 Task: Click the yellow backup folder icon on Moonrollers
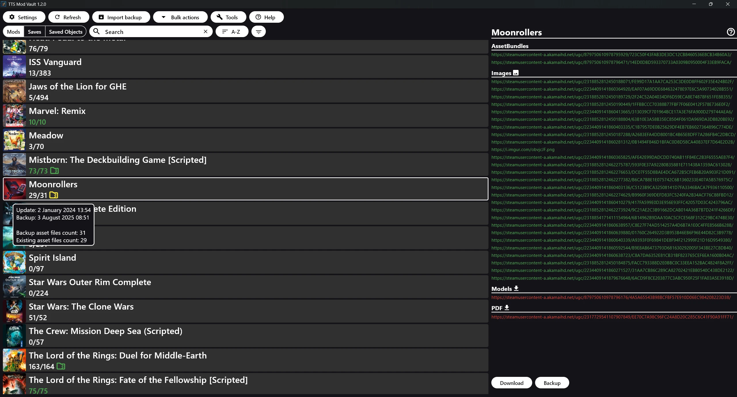pyautogui.click(x=54, y=195)
